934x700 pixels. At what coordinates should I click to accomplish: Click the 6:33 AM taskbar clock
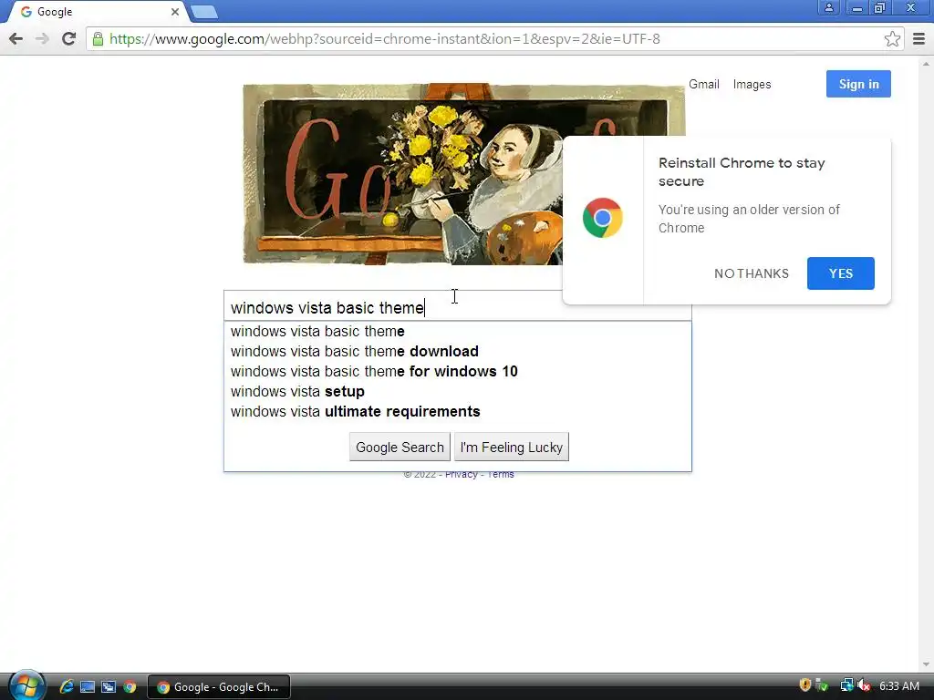pos(898,685)
